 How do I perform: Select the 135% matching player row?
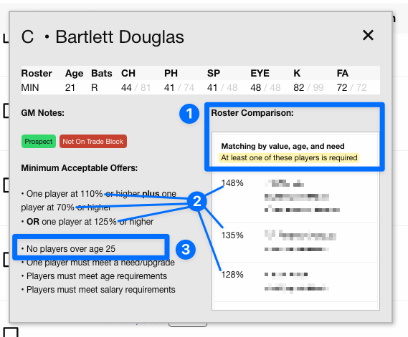pyautogui.click(x=295, y=243)
